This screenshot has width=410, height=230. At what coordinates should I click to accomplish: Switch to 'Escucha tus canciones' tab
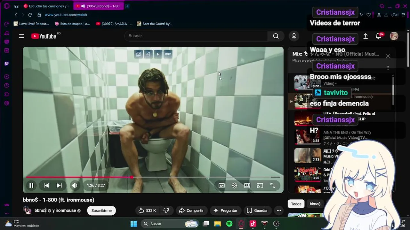pyautogui.click(x=46, y=6)
